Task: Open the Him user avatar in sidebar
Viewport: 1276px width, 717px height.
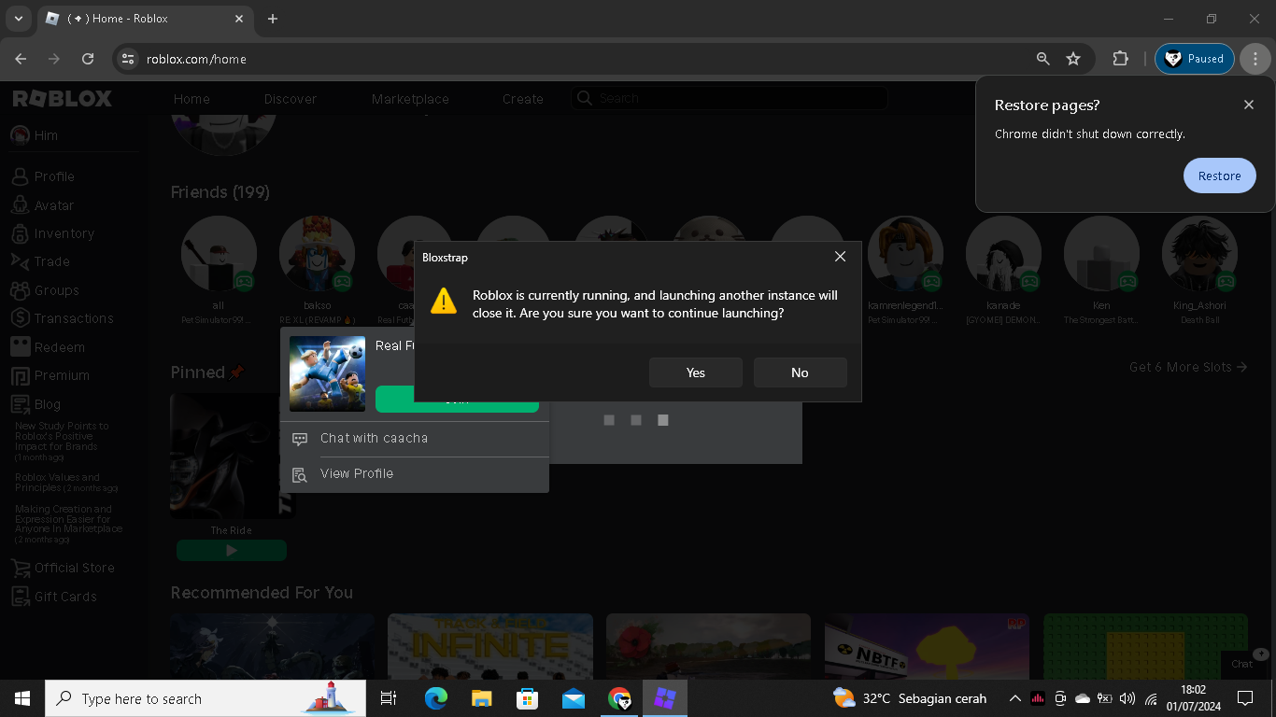Action: pos(20,135)
